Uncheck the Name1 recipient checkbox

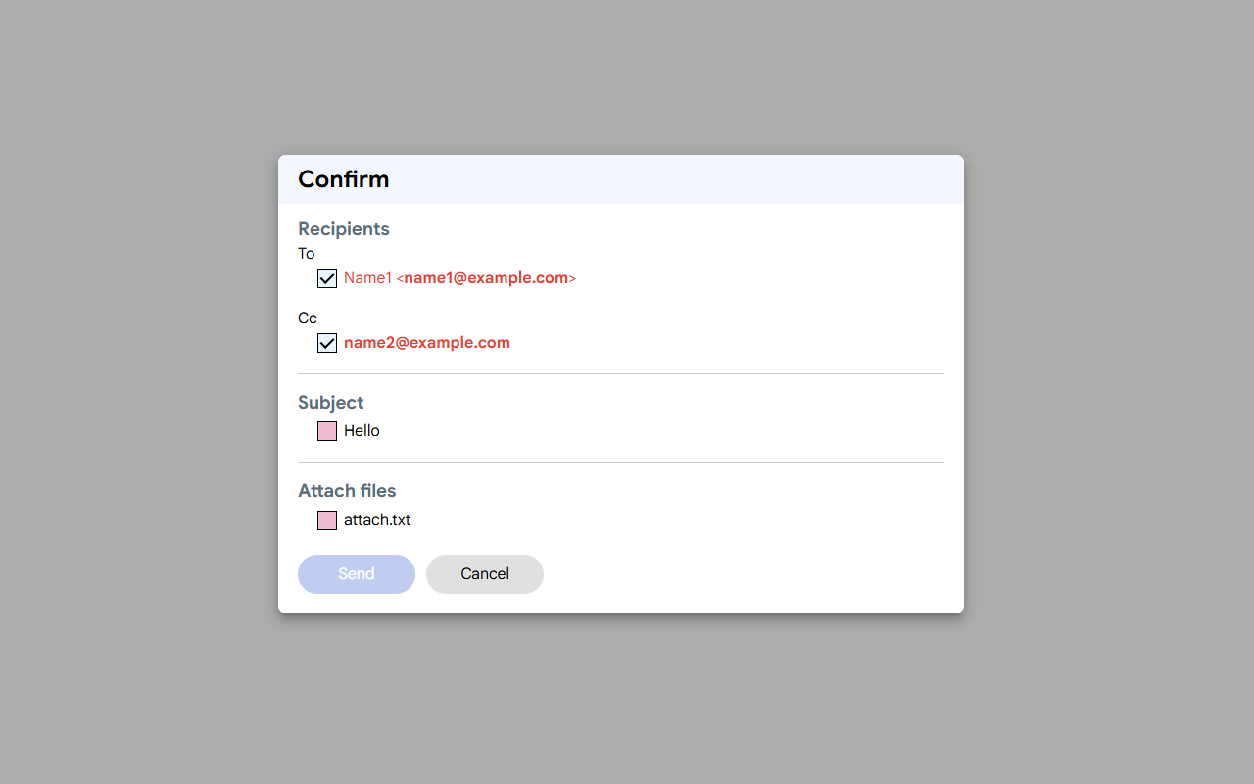click(x=327, y=278)
